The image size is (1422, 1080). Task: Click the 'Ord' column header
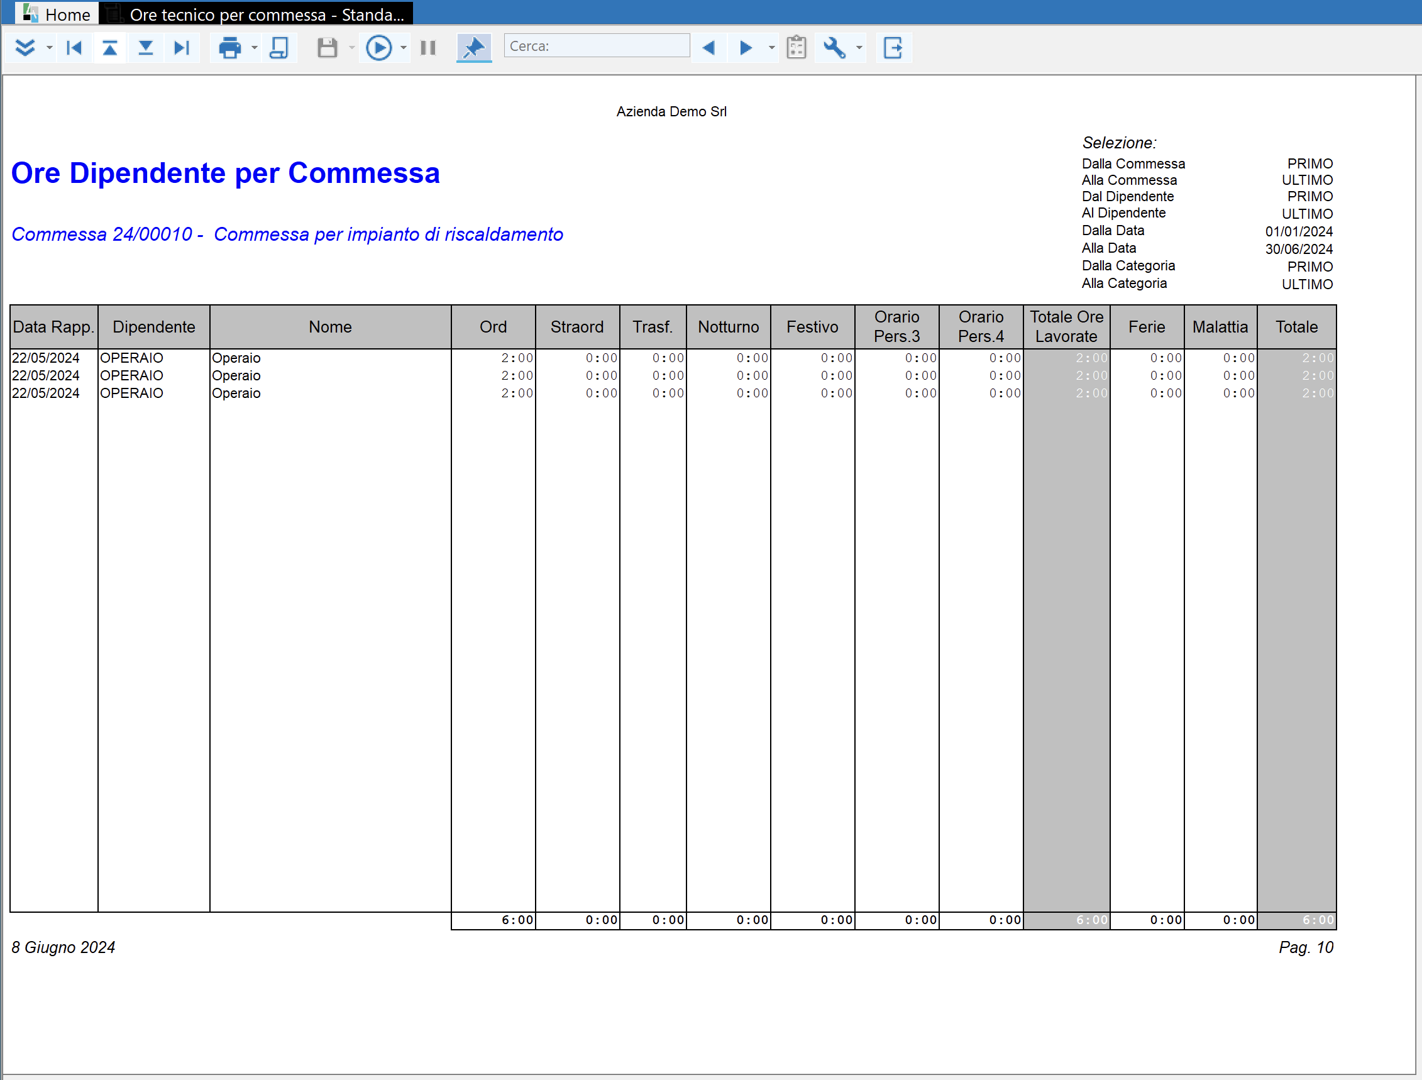[493, 328]
